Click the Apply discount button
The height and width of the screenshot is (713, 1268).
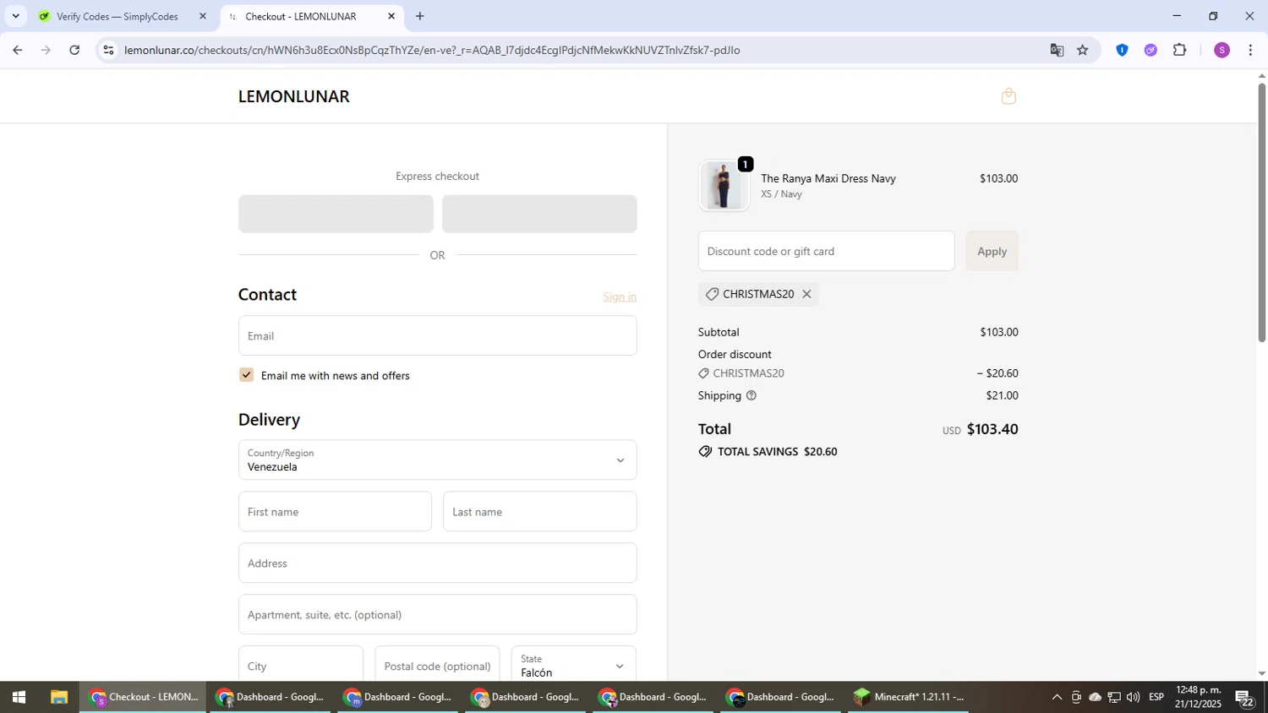(992, 251)
